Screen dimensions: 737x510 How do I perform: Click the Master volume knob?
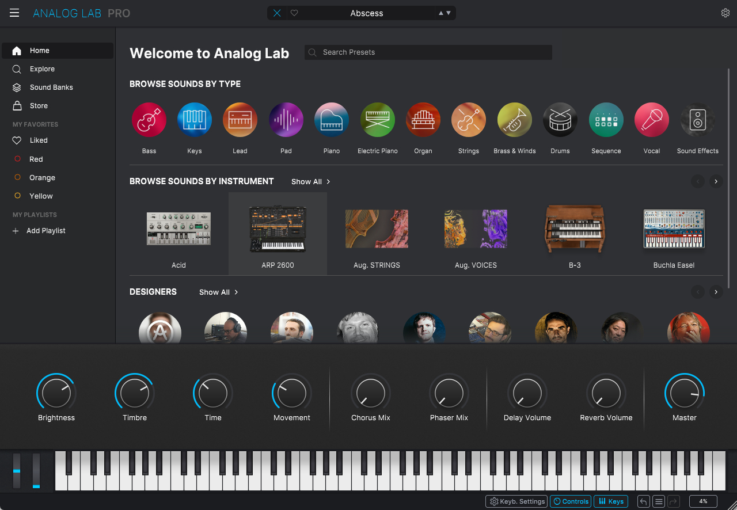tap(684, 394)
